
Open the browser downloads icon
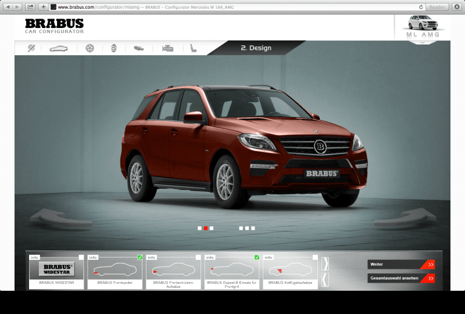click(457, 7)
